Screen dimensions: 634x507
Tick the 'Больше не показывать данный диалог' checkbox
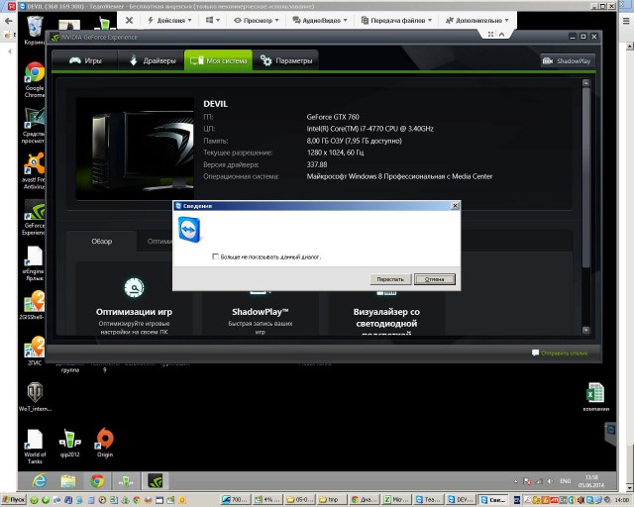coord(215,256)
